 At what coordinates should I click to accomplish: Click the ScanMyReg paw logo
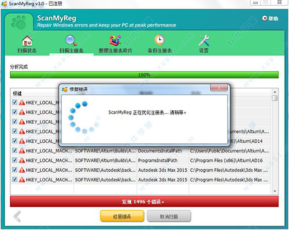click(19, 23)
